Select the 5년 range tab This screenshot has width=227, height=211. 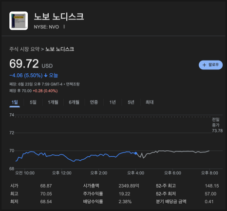coord(131,102)
